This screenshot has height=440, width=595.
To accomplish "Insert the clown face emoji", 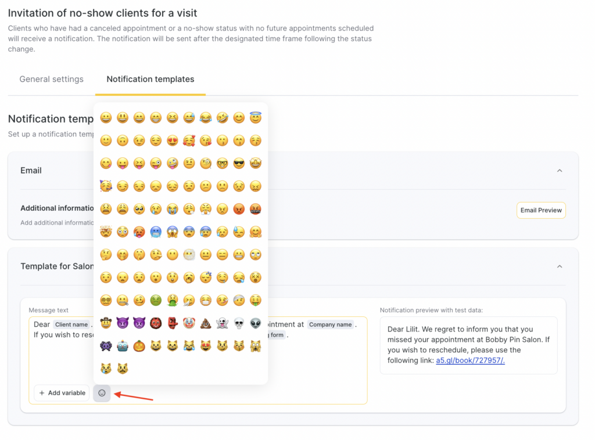I will (189, 323).
